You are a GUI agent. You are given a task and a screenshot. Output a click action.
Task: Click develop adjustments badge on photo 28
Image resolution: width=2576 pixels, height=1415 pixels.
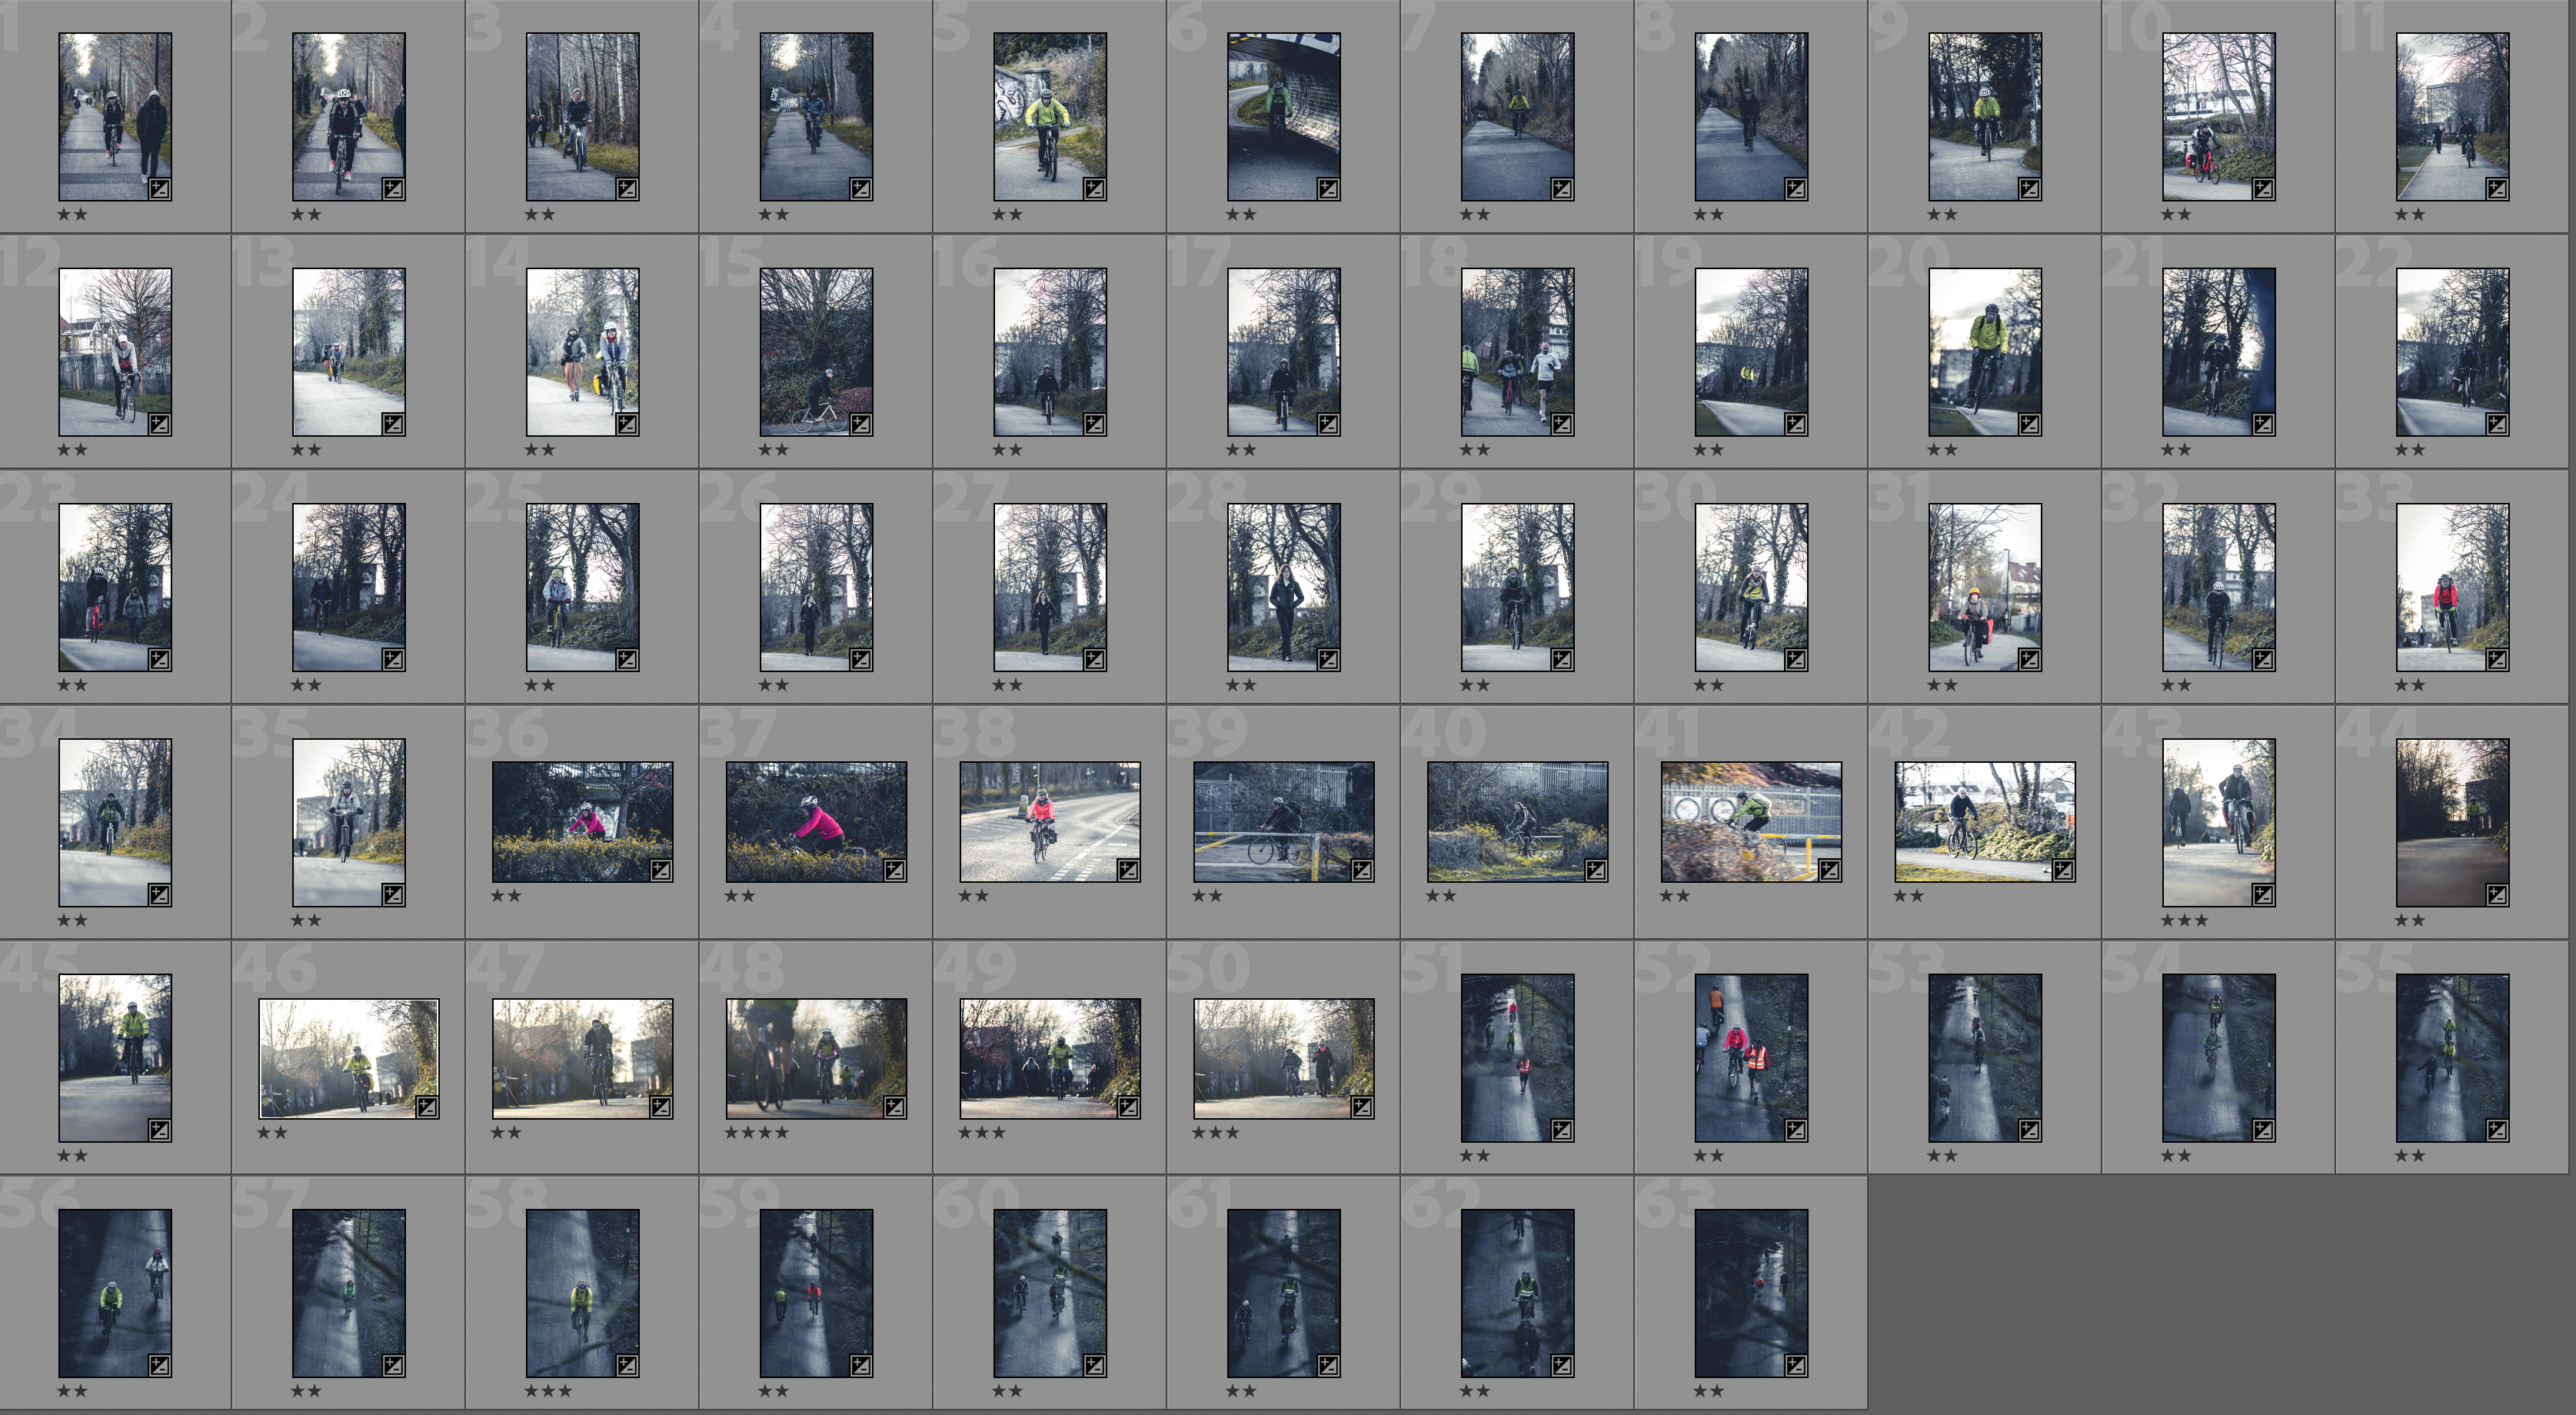(x=1328, y=659)
